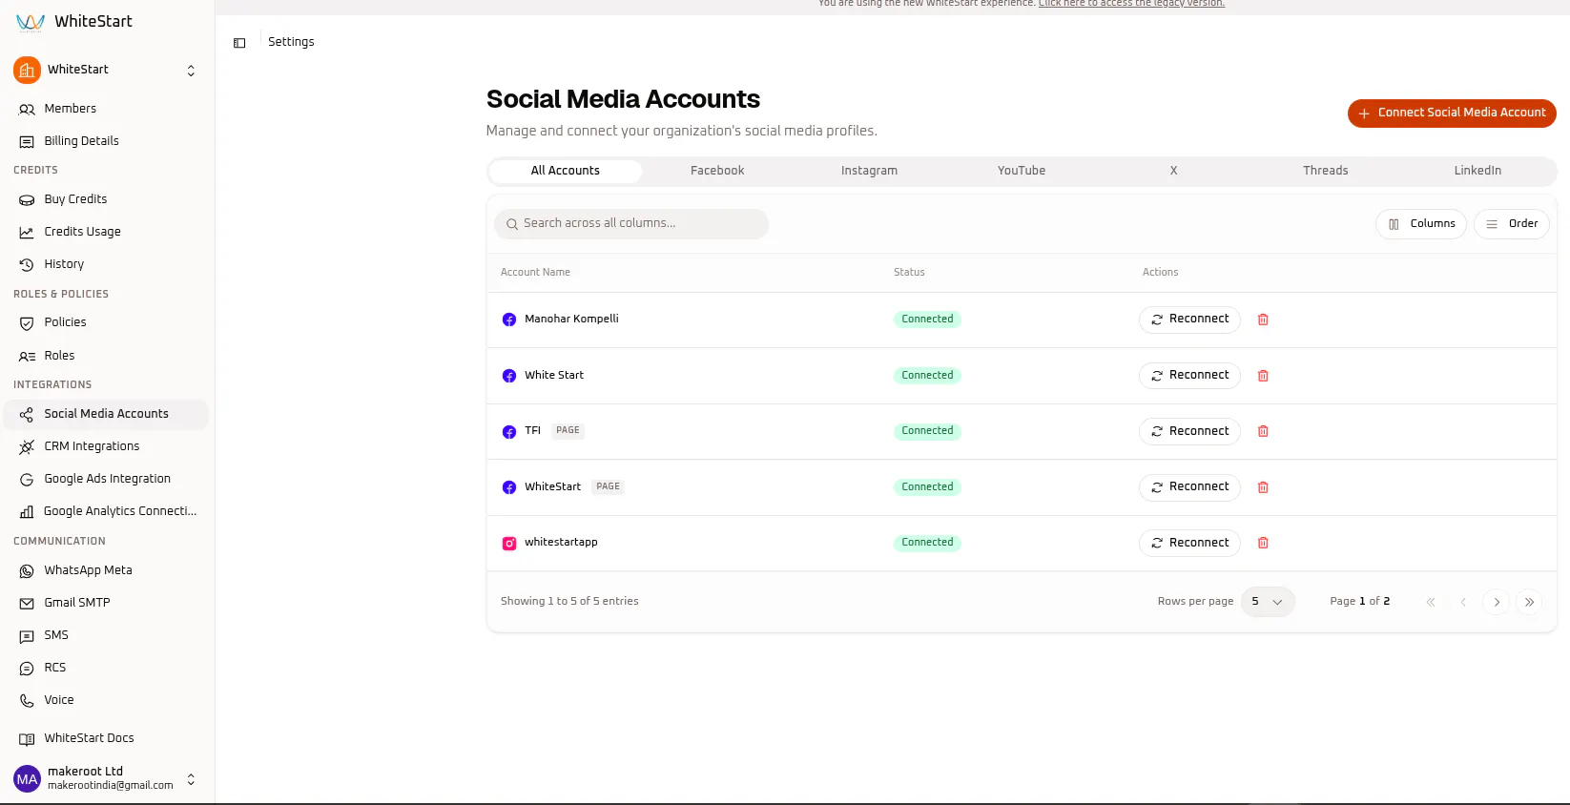Reconnect the TFI page account

pyautogui.click(x=1189, y=431)
